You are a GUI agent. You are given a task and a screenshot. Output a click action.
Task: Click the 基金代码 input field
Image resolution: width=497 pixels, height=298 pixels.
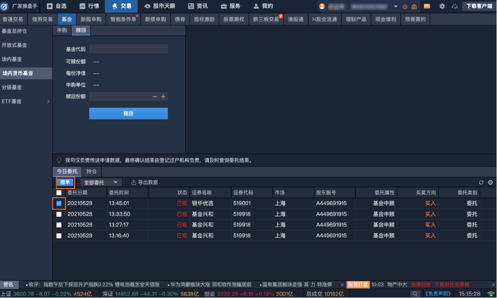[x=128, y=49]
